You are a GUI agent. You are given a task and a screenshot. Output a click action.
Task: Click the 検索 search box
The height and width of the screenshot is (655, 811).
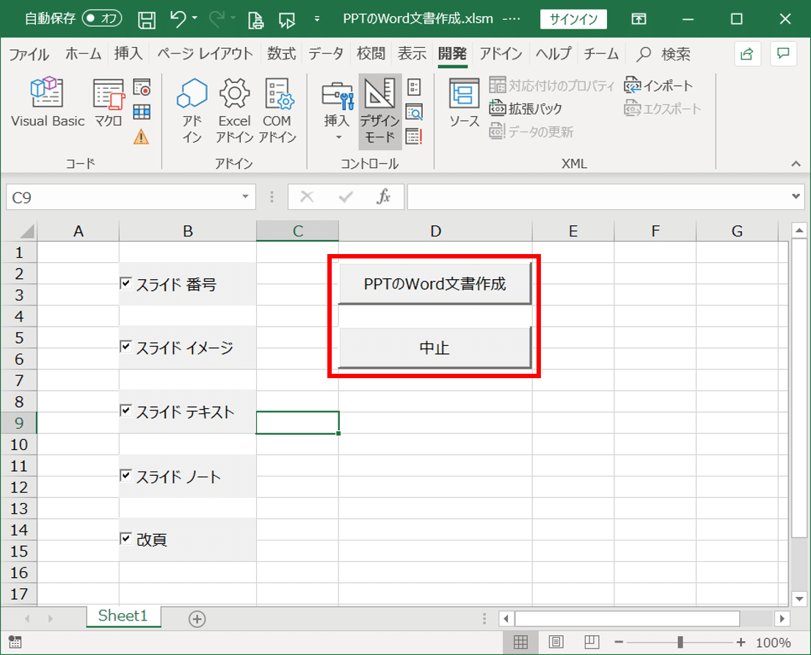click(x=664, y=54)
